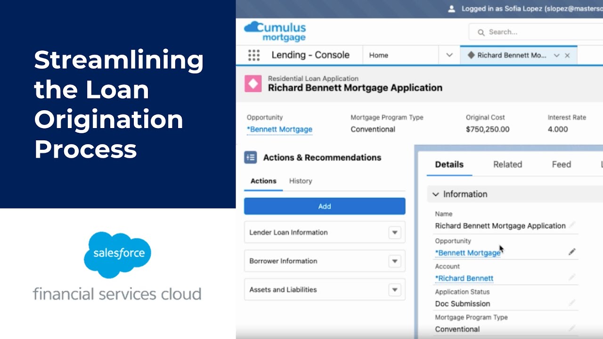Edit Mortgage Program Type via pencil icon
603x339 pixels.
coord(572,328)
